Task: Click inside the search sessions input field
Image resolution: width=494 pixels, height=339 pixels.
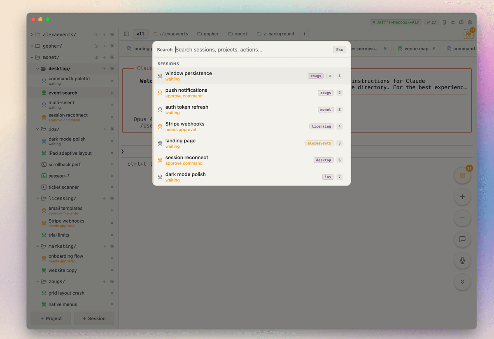Action: (247, 49)
